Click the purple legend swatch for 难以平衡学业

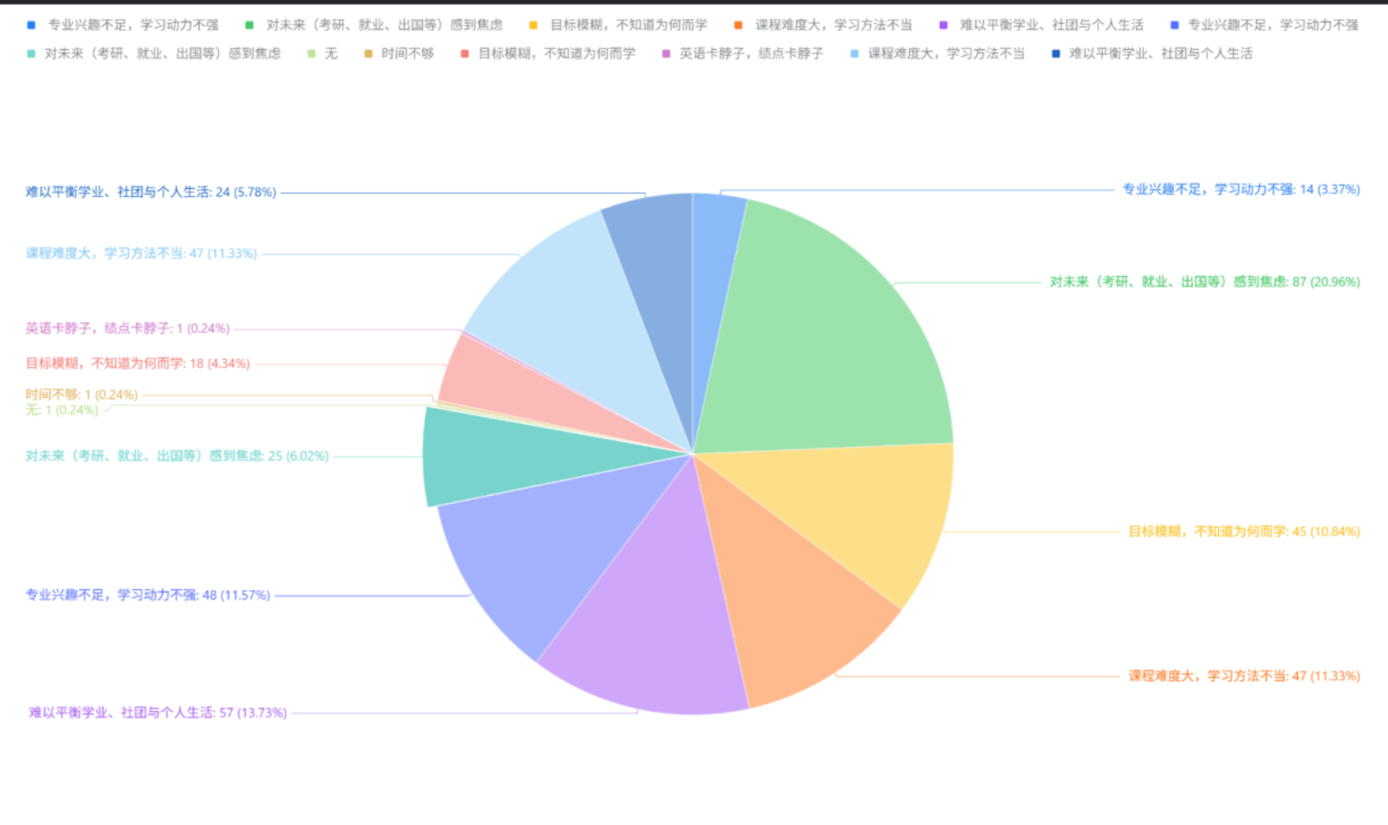(x=943, y=25)
